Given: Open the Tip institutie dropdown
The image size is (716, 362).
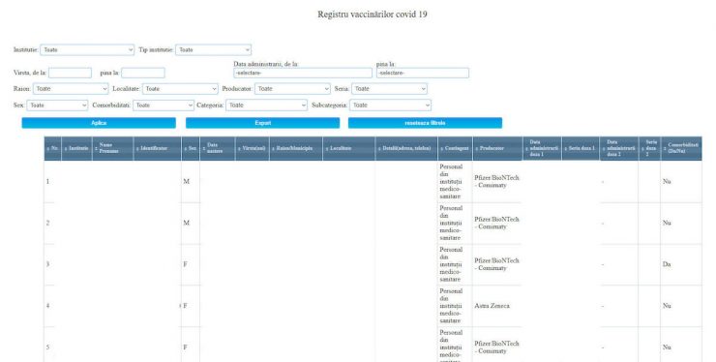Looking at the screenshot, I should pyautogui.click(x=213, y=49).
